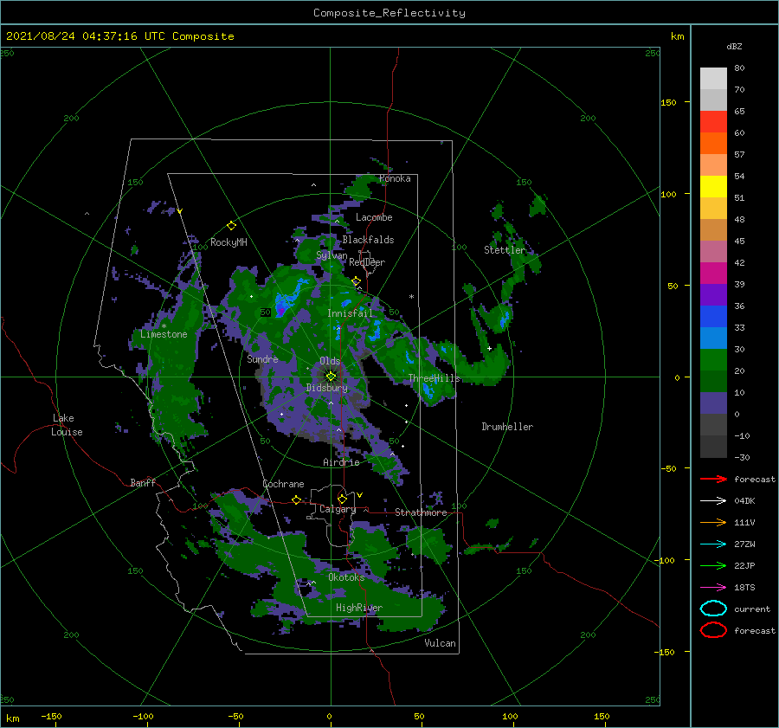This screenshot has height=728, width=779.
Task: Click the magenta 18TS arrow icon
Action: pos(713,588)
